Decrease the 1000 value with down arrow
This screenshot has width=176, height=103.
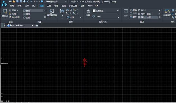tap(118, 17)
